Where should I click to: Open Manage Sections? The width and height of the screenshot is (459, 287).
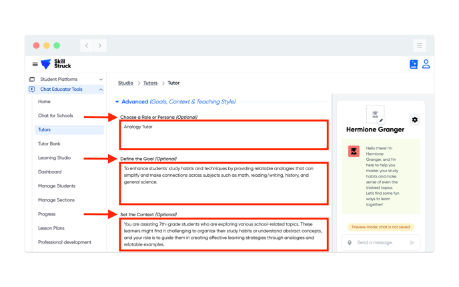(56, 200)
